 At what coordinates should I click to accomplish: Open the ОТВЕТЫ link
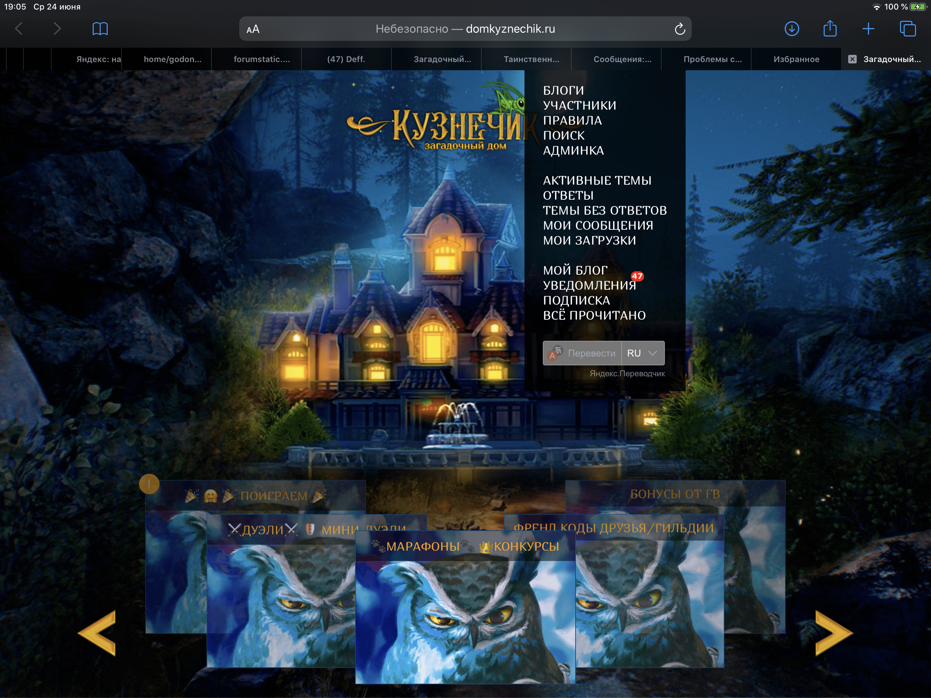568,195
